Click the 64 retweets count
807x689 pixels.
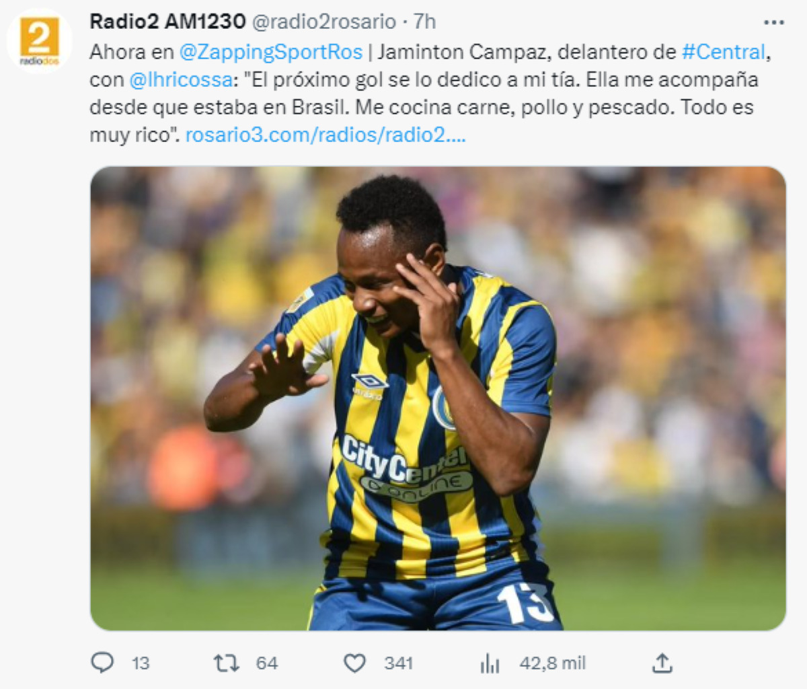266,663
